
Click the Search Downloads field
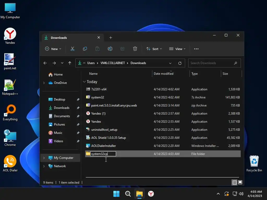(x=214, y=63)
